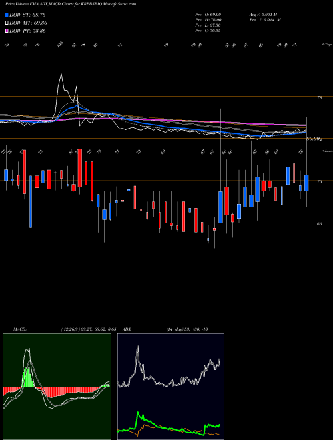
Task: Click the 70 price axis label
Action: pyautogui.click(x=319, y=182)
